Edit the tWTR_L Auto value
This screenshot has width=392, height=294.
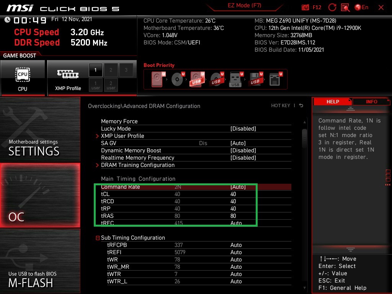click(236, 281)
